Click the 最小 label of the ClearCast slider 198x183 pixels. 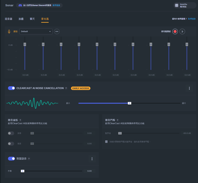point(68,103)
